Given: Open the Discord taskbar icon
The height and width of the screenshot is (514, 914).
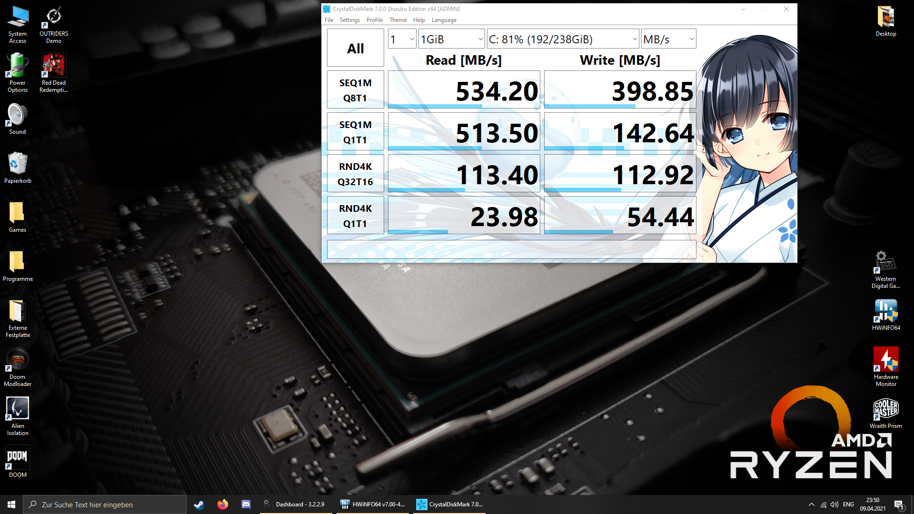Looking at the screenshot, I should coord(246,504).
